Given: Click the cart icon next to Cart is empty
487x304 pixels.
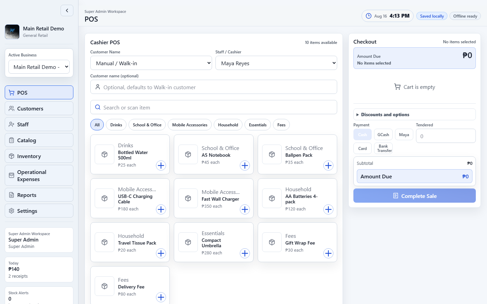Looking at the screenshot, I should 397,87.
